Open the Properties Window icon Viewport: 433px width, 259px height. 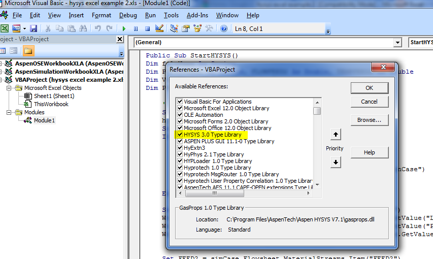click(186, 28)
